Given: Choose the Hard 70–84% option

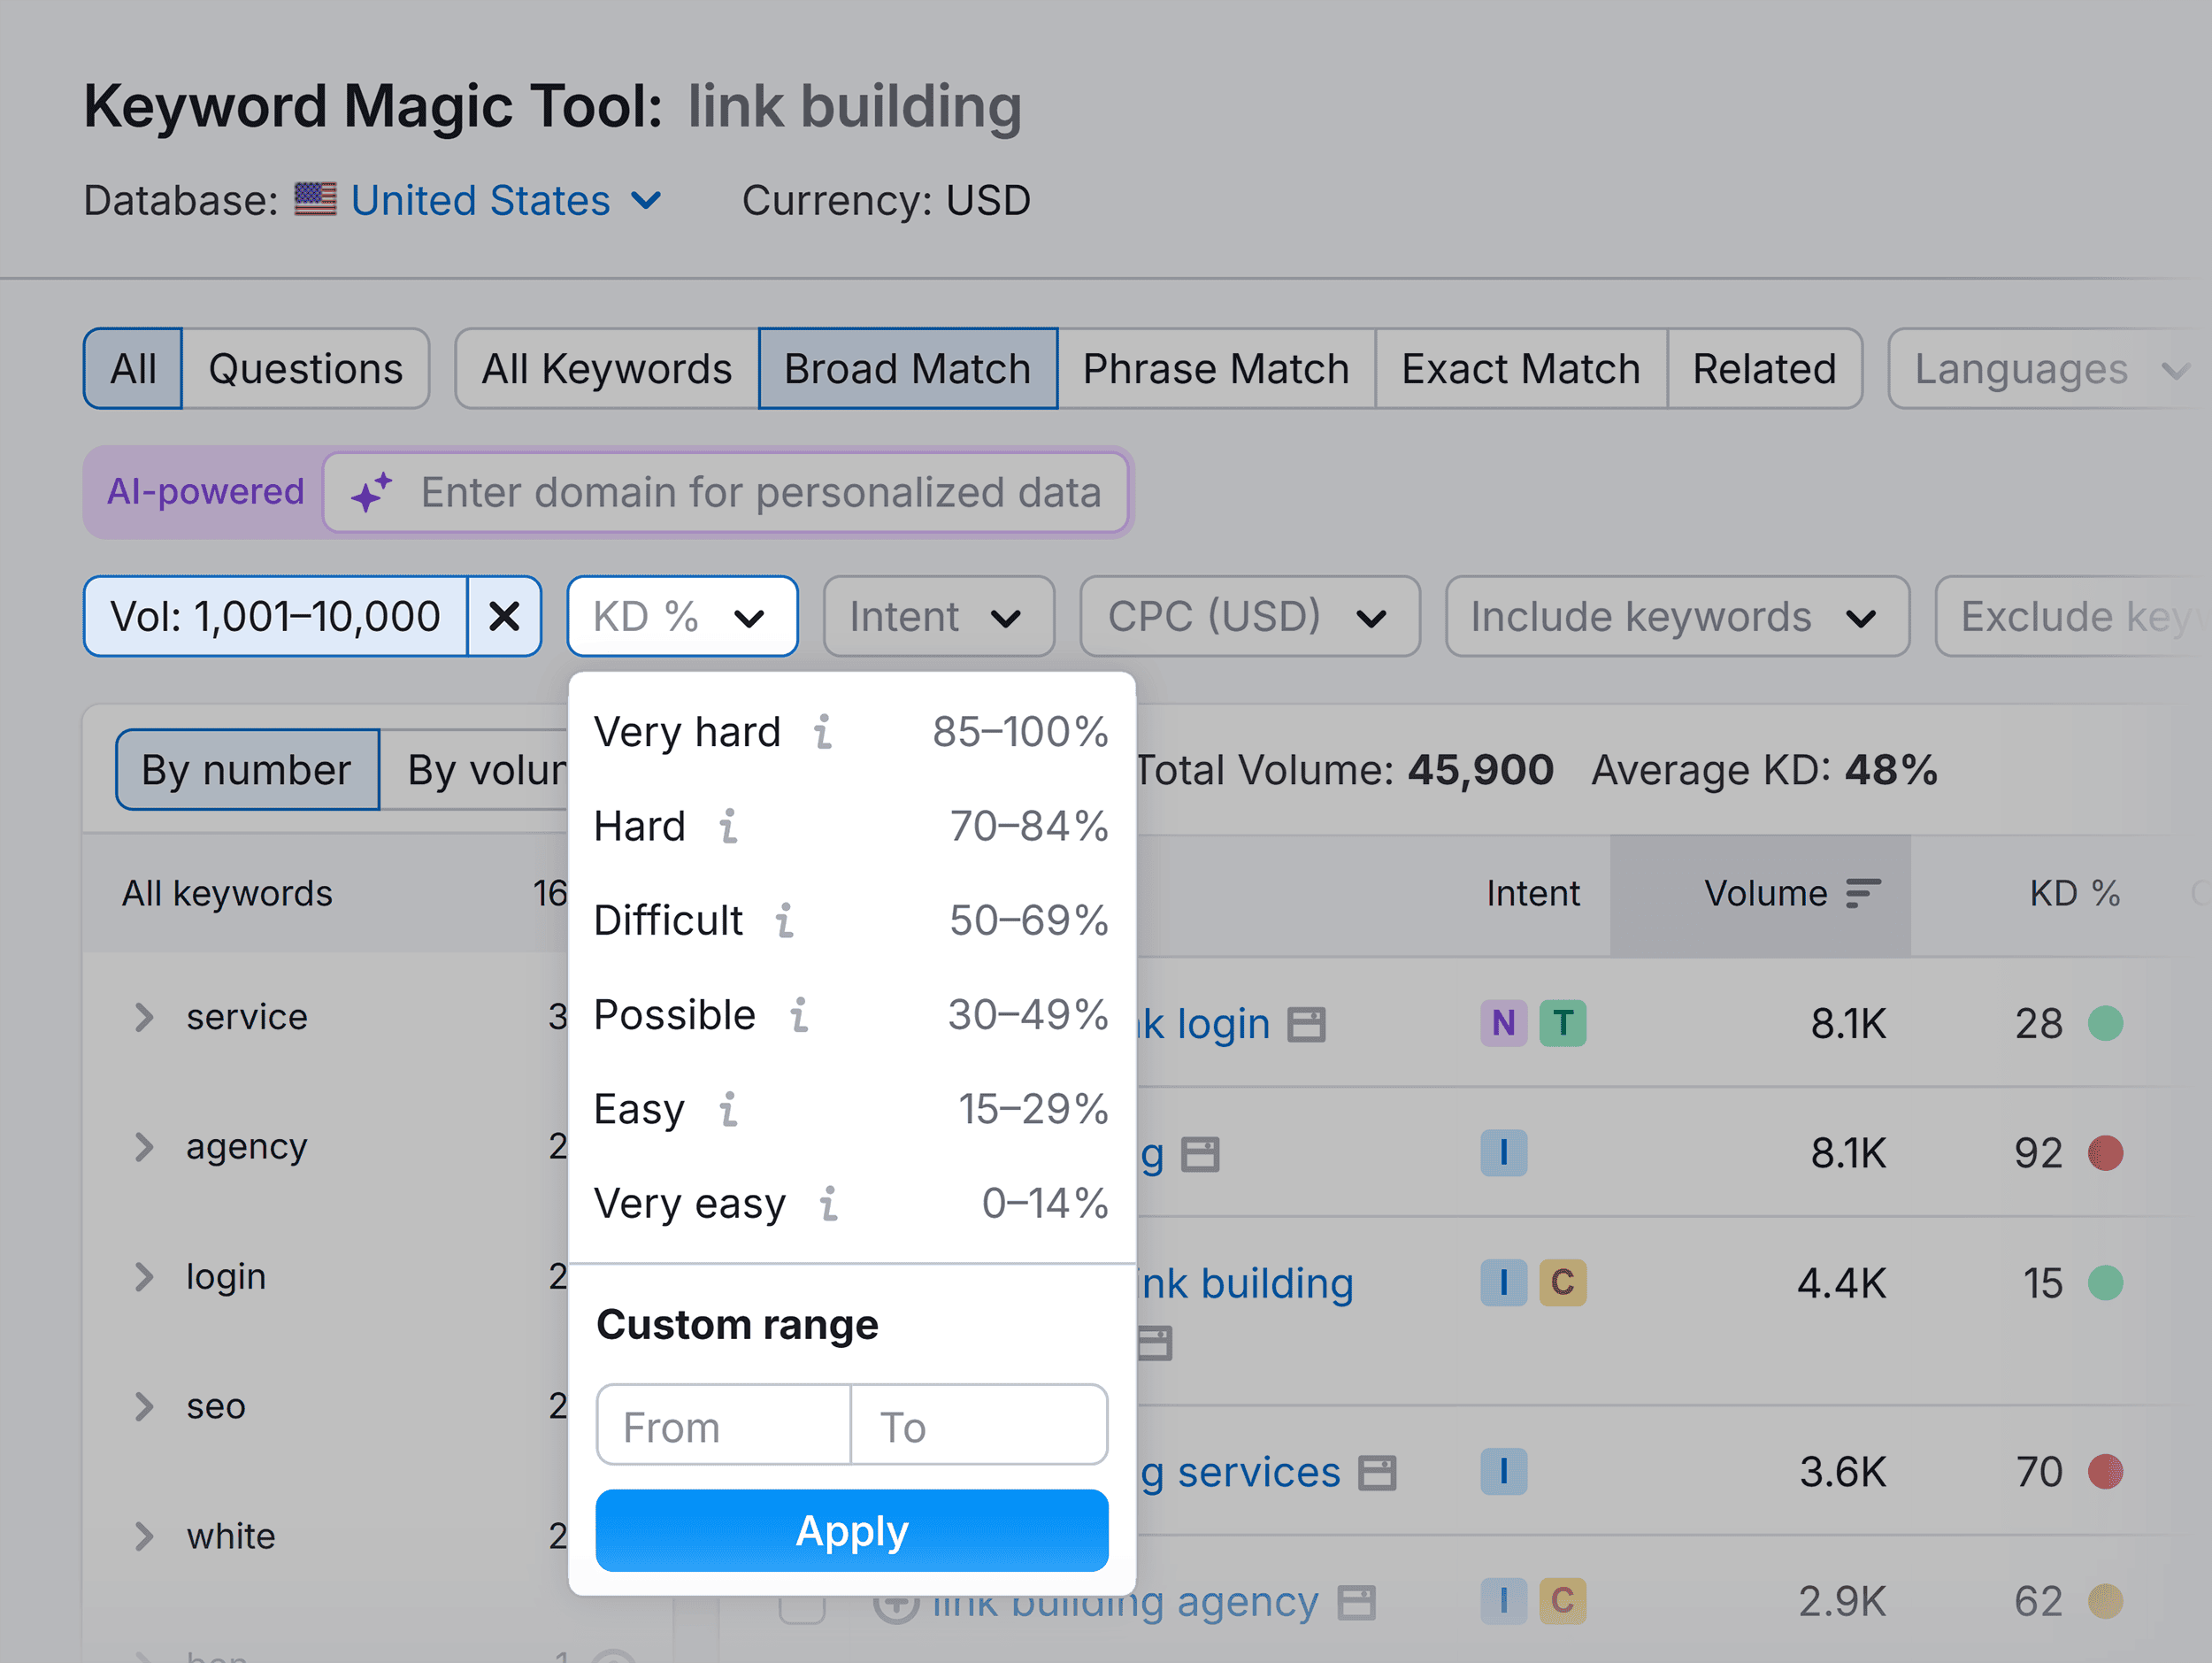Looking at the screenshot, I should (851, 826).
